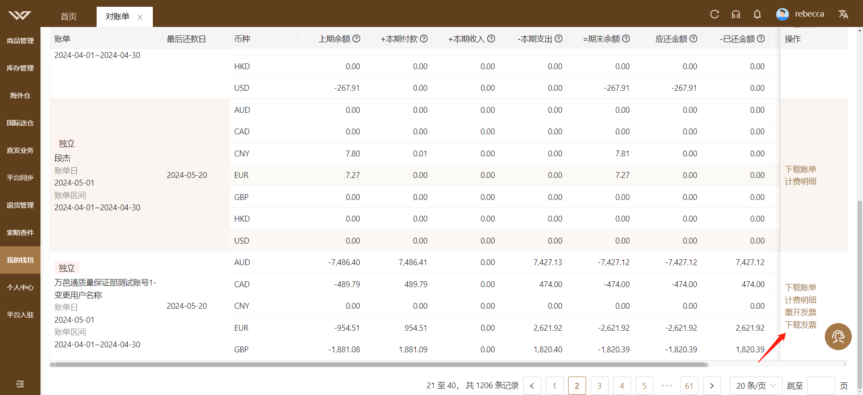The height and width of the screenshot is (395, 863).
Task: Click 下载账单 for 万邑通质量保证部 bill
Action: pos(801,288)
